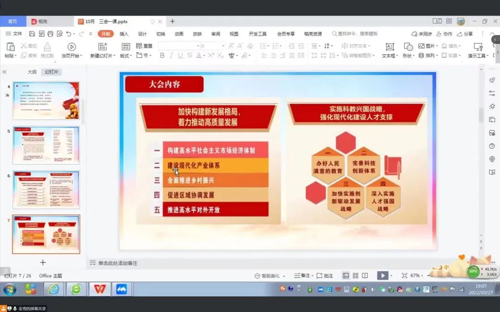Click the paste 粘贴 clipboard icon

(10, 47)
